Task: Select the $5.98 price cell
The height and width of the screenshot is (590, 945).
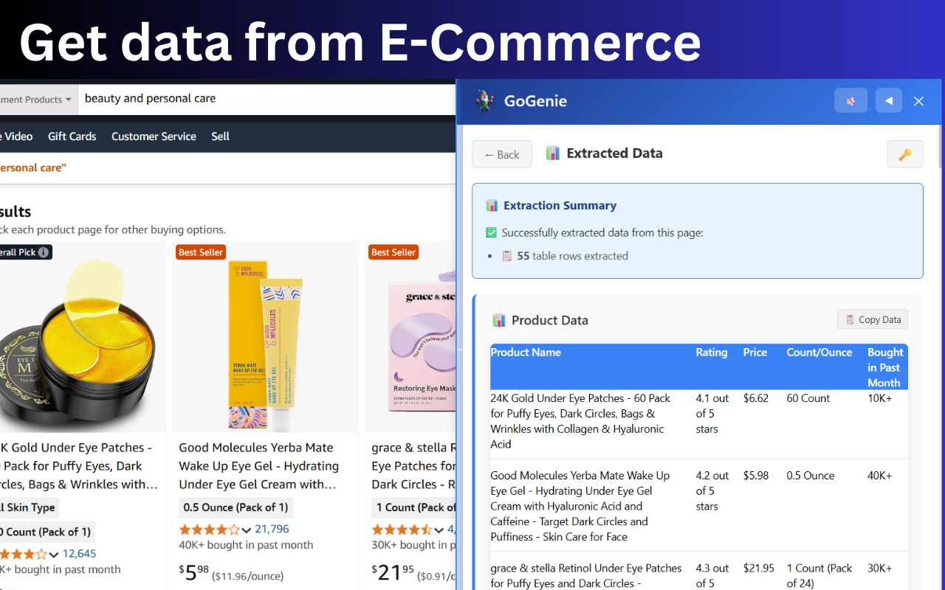Action: point(756,476)
